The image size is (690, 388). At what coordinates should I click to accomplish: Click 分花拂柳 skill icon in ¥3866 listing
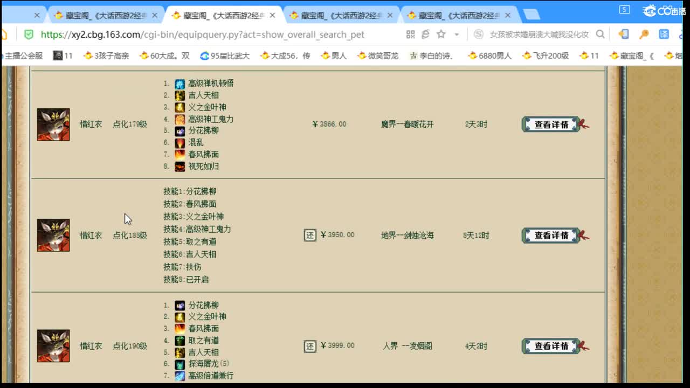coord(180,131)
